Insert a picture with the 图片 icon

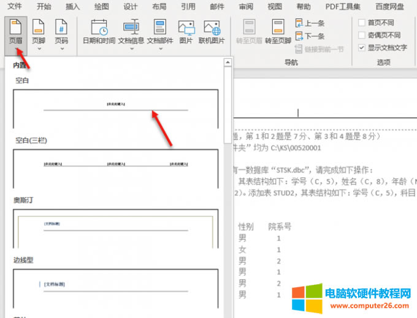coord(186,31)
